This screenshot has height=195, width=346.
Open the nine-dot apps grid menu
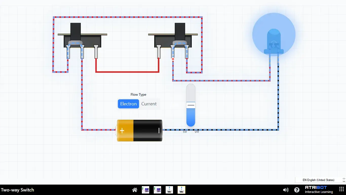(x=341, y=189)
